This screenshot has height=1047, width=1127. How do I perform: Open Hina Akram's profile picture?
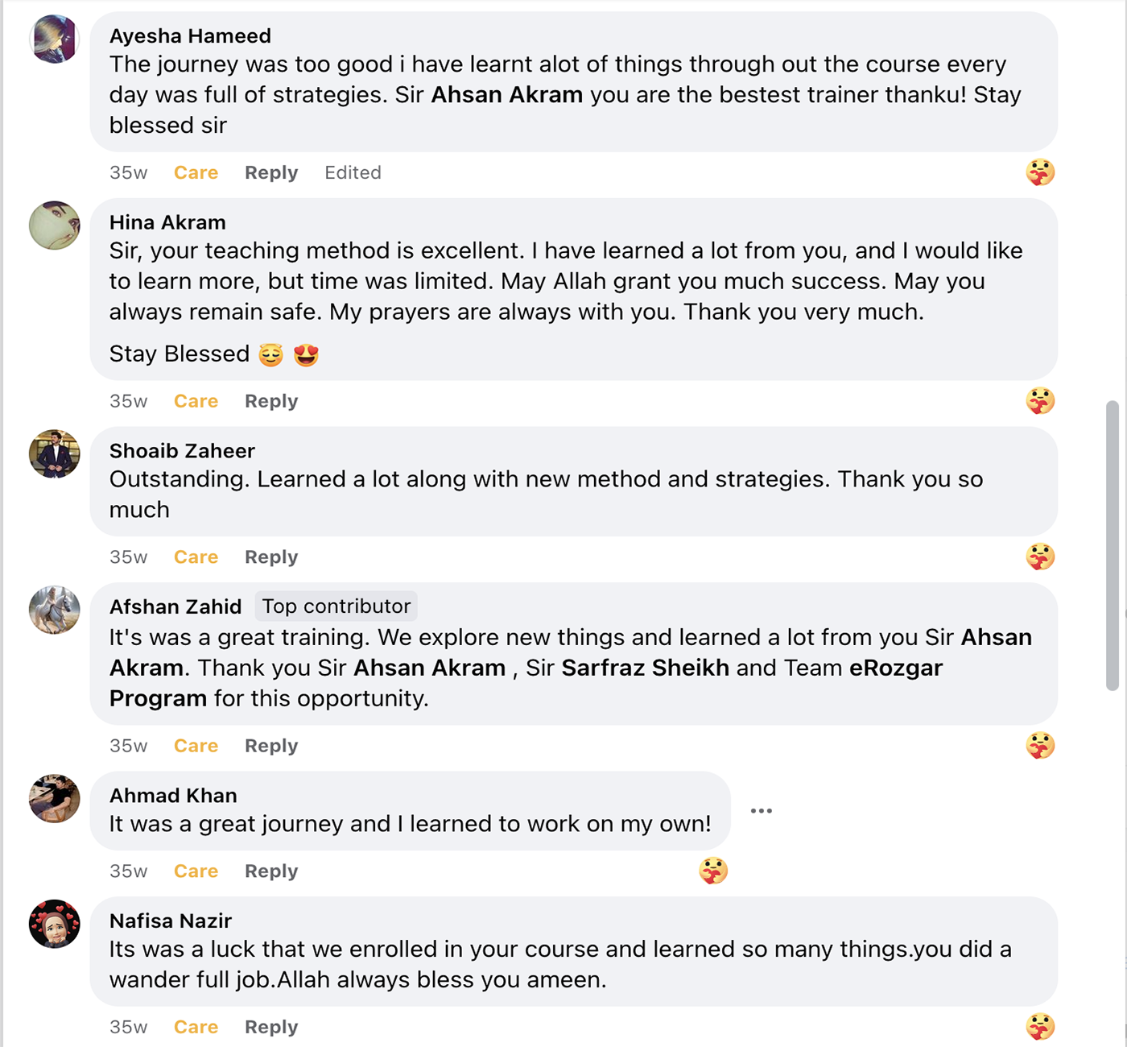(x=54, y=226)
